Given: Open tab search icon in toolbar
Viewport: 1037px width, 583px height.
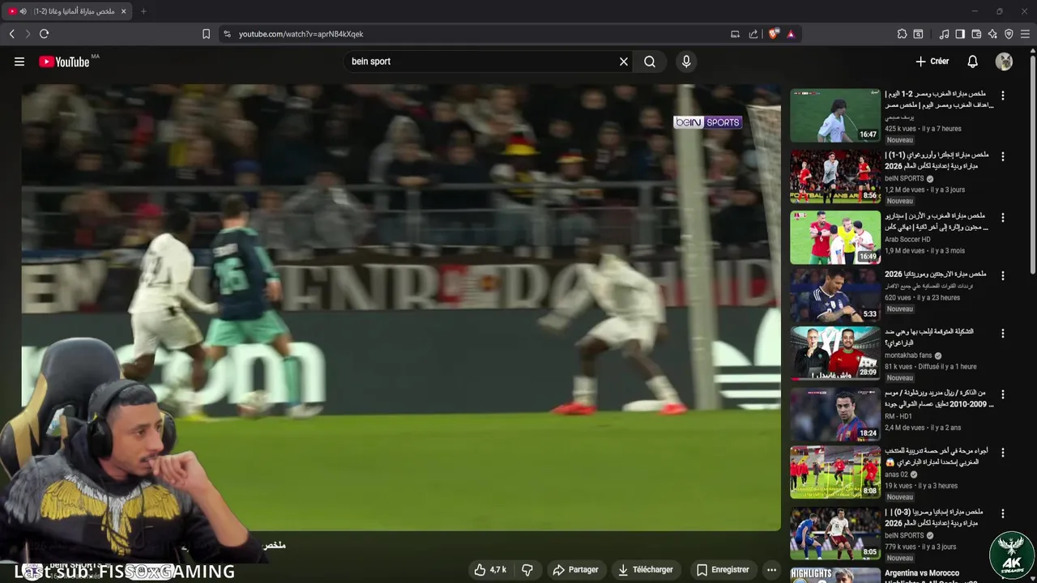Looking at the screenshot, I should tap(918, 34).
